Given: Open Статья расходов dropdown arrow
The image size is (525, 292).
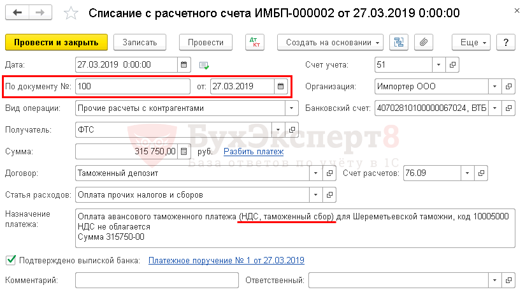Looking at the screenshot, I should pyautogui.click(x=315, y=194).
